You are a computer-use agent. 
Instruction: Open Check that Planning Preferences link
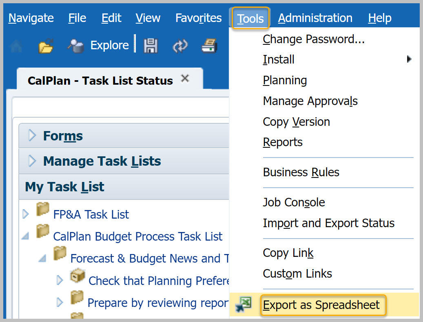coord(159,281)
